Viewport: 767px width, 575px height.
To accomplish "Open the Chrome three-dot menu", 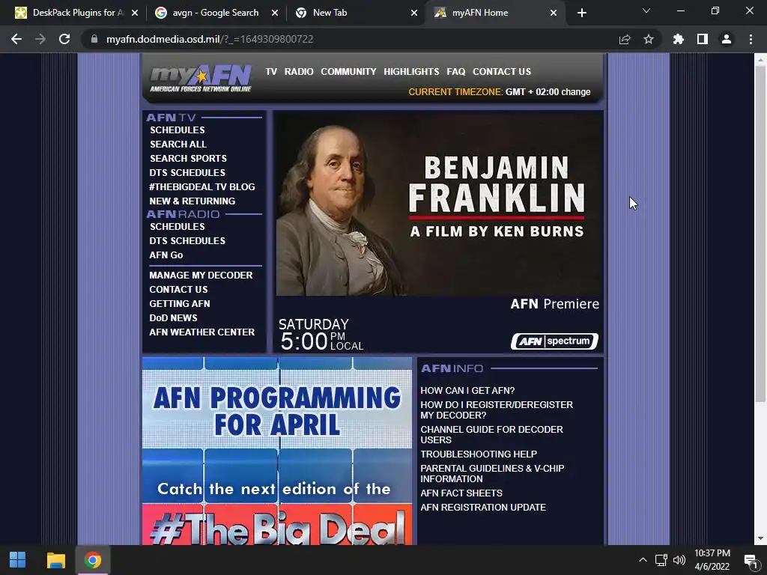I will click(x=751, y=39).
